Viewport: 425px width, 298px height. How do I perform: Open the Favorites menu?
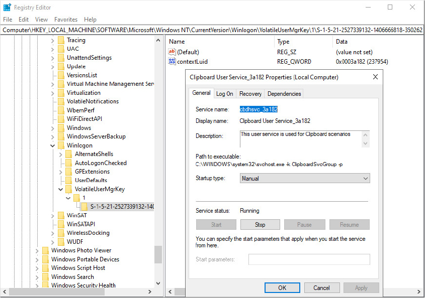(x=66, y=20)
